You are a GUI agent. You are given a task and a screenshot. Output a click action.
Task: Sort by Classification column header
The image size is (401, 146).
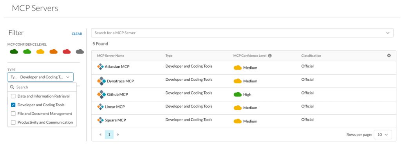coord(311,56)
